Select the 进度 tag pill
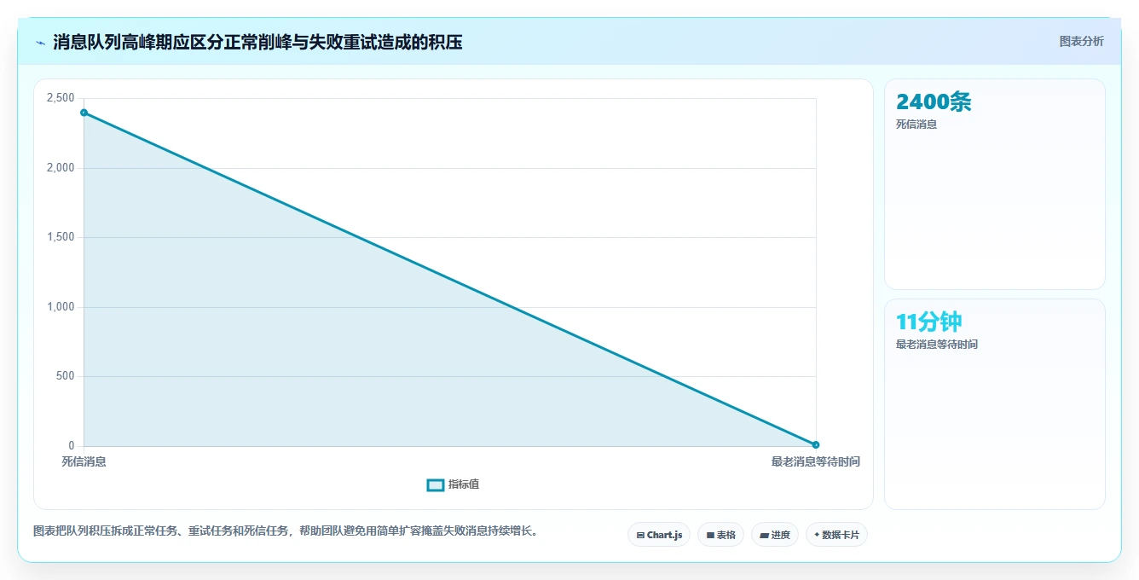The width and height of the screenshot is (1139, 580). pos(774,535)
